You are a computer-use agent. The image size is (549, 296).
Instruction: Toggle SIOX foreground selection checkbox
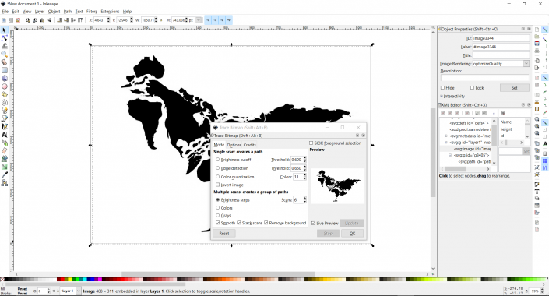click(x=311, y=143)
